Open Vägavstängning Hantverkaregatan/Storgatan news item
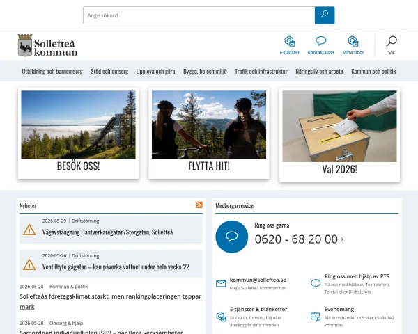This screenshot has width=418, height=334. pyautogui.click(x=107, y=232)
